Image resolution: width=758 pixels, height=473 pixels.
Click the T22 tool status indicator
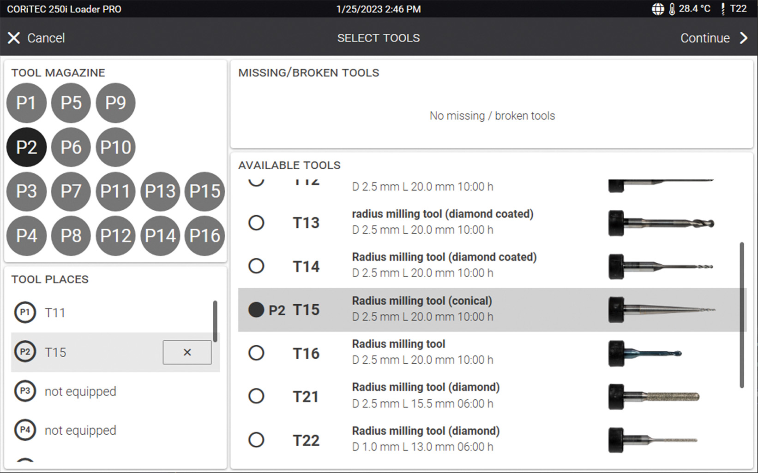[x=734, y=9]
